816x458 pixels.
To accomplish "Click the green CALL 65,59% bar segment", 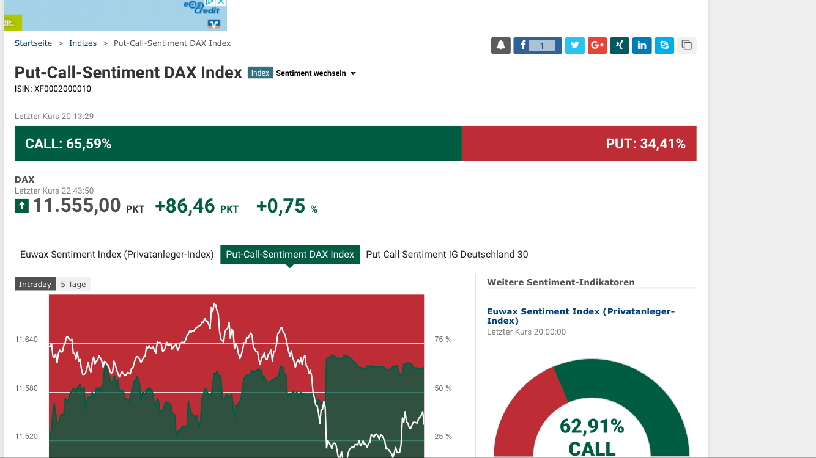I will (238, 144).
